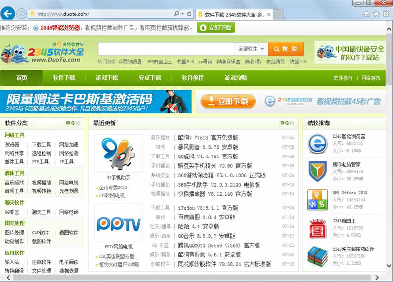Open the 输入法 category link
The width and height of the screenshot is (393, 282).
coord(12,262)
